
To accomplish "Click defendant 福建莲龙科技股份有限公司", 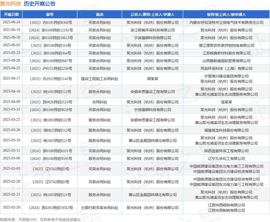I will (x=226, y=130).
